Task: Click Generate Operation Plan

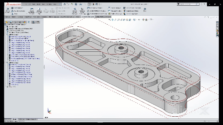Action: [x=39, y=11]
